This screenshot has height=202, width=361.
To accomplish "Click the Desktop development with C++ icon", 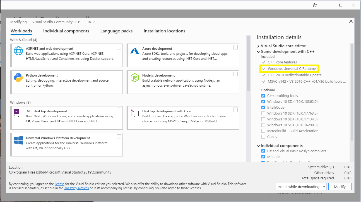I will [135, 113].
